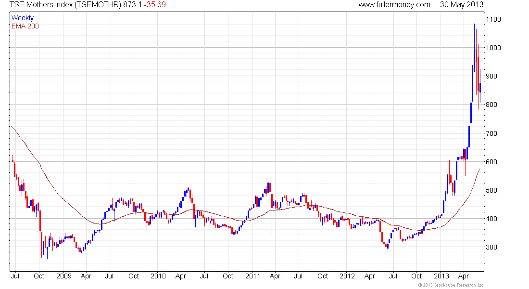The width and height of the screenshot is (529, 289).
Task: Click the Stockcube Research Ltd copyright text
Action: click(451, 285)
